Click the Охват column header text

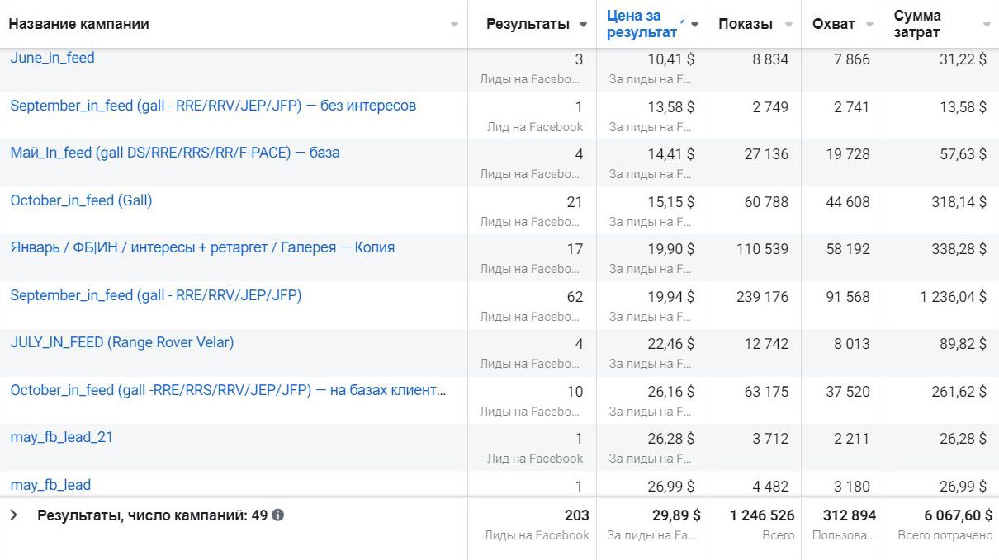point(833,24)
